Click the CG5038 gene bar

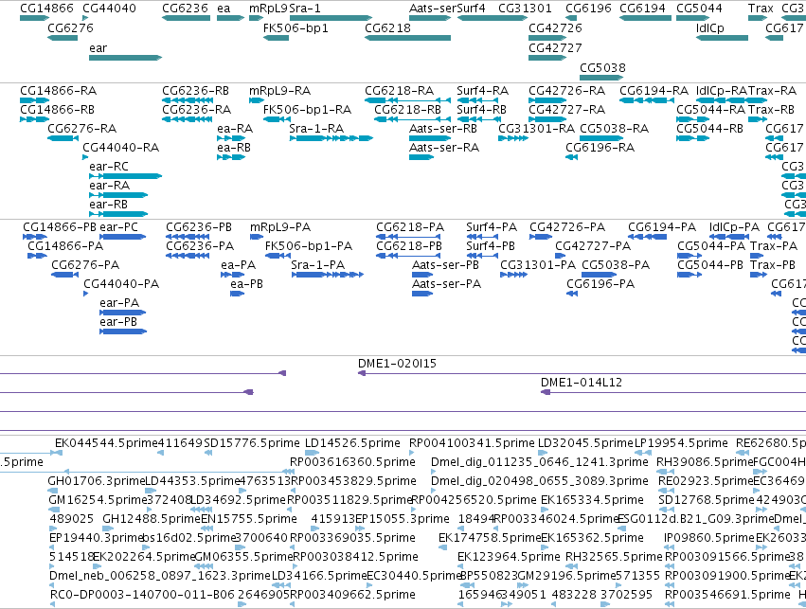(x=601, y=78)
